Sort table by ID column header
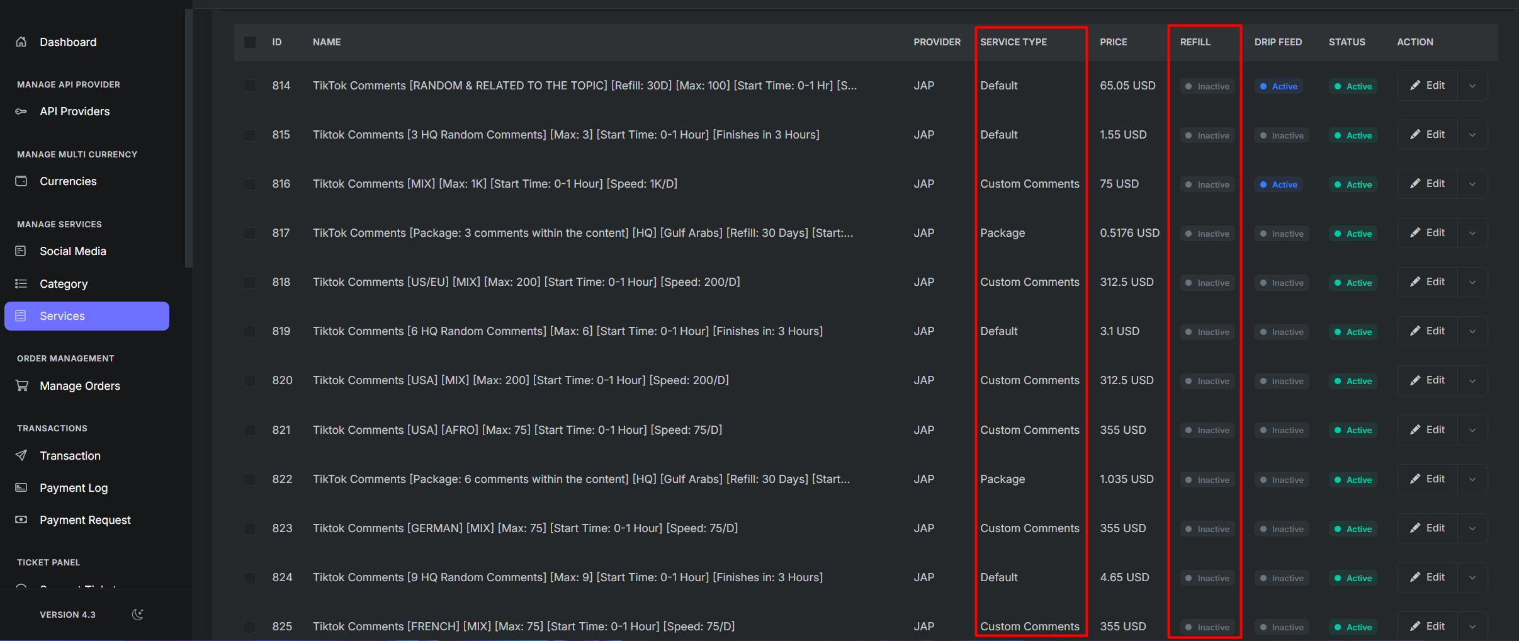Image resolution: width=1519 pixels, height=641 pixels. (277, 42)
